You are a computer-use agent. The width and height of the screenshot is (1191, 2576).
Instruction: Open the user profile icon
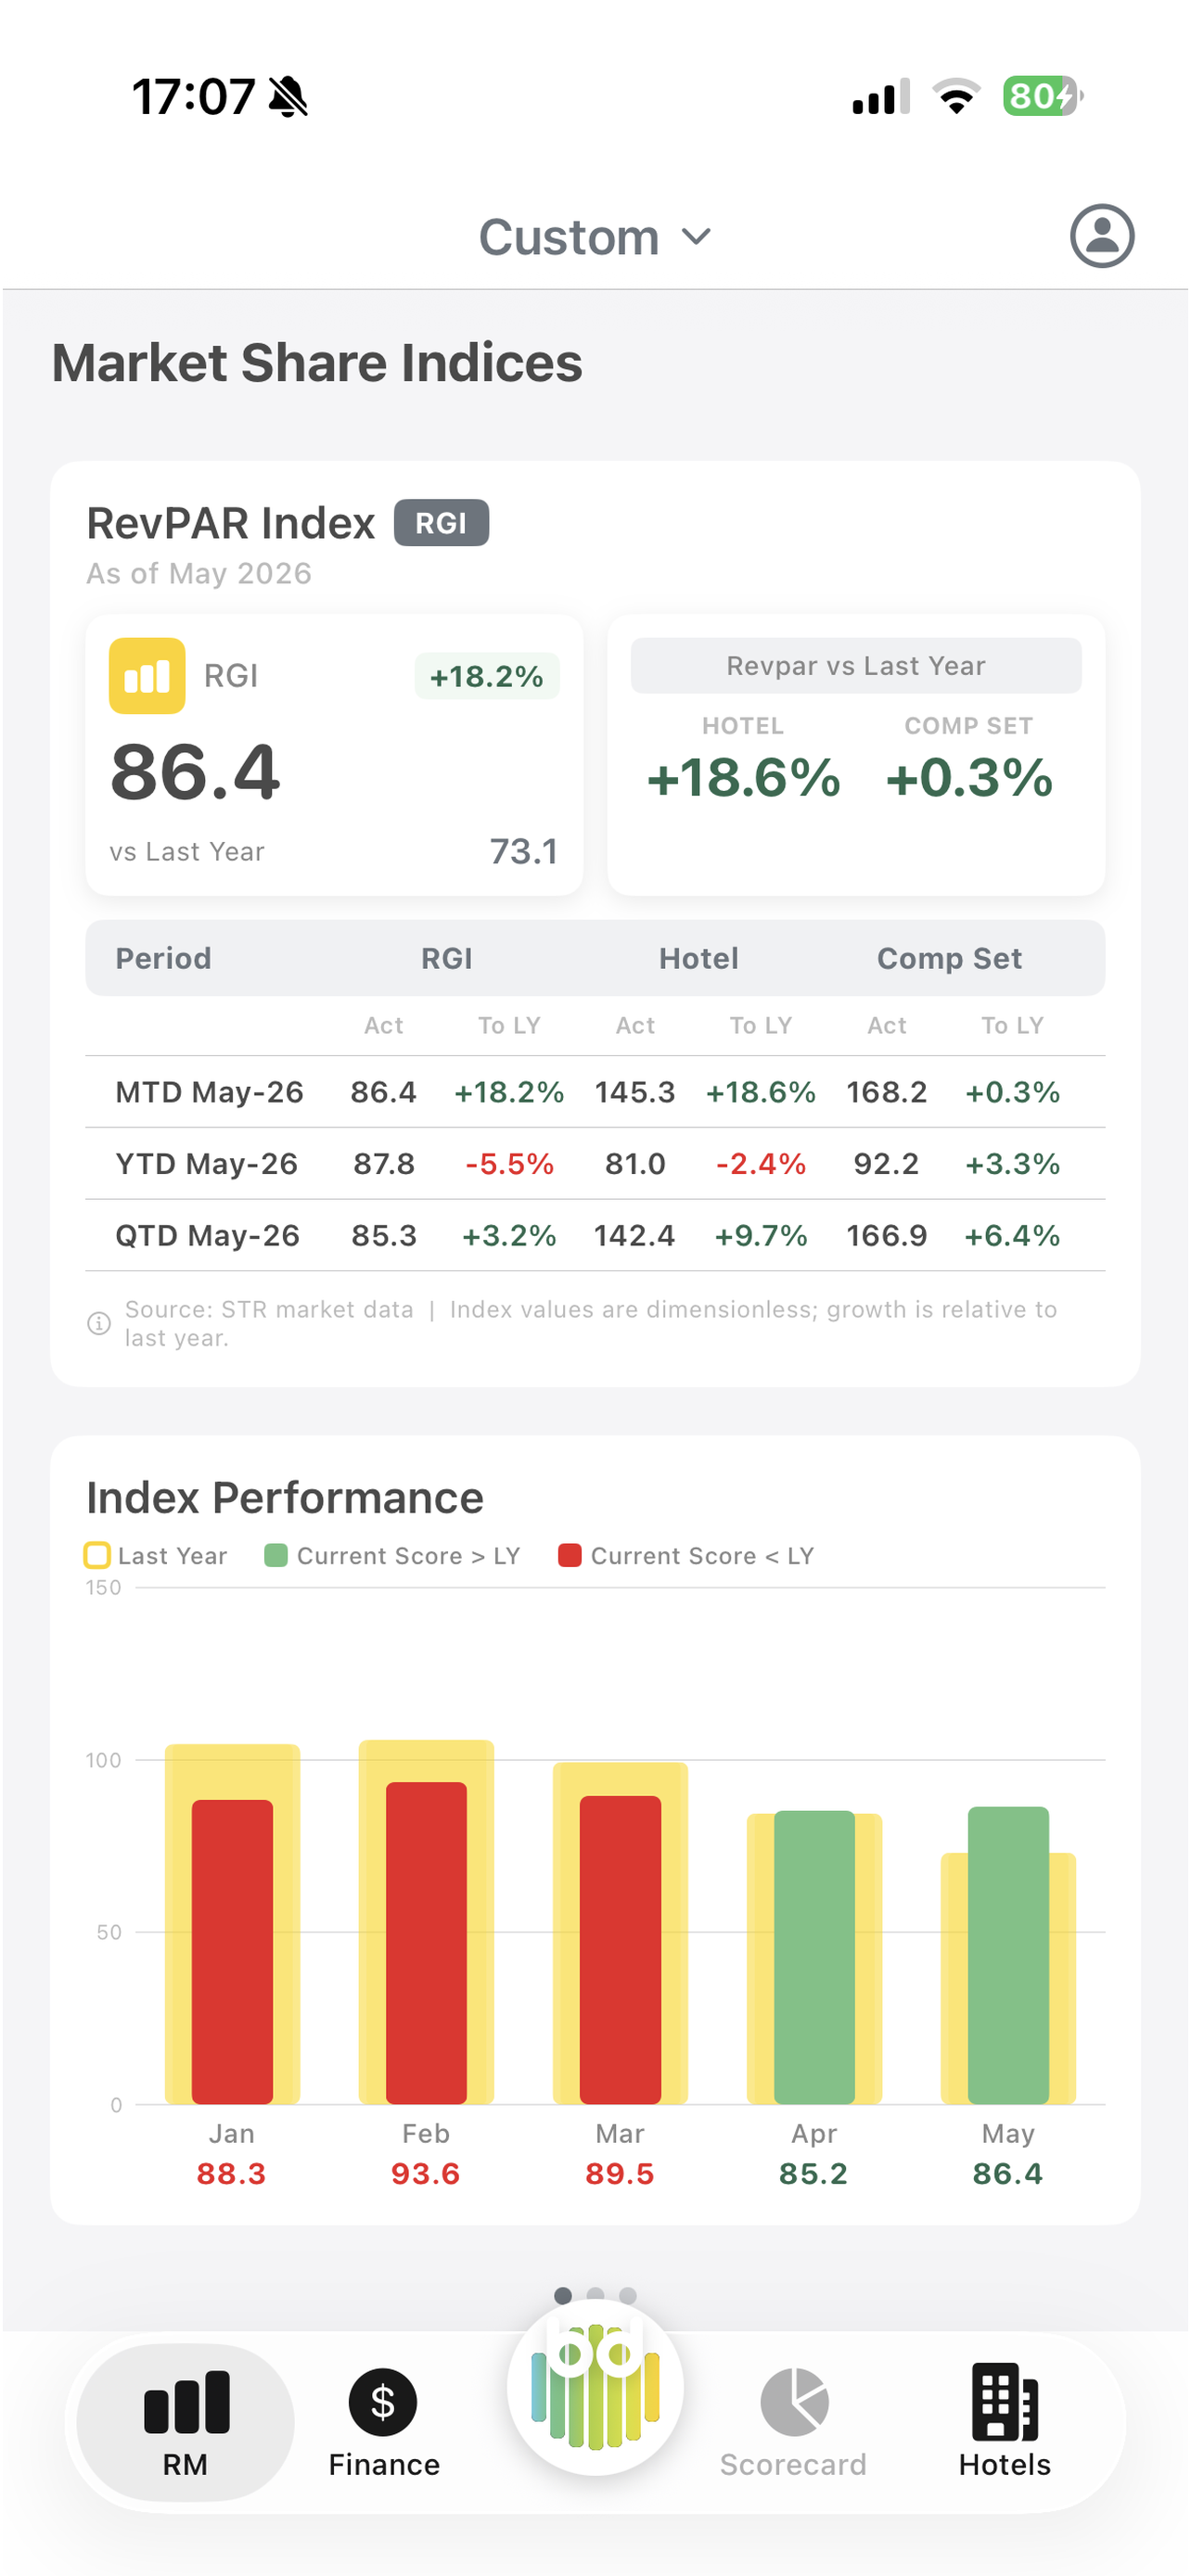1102,236
